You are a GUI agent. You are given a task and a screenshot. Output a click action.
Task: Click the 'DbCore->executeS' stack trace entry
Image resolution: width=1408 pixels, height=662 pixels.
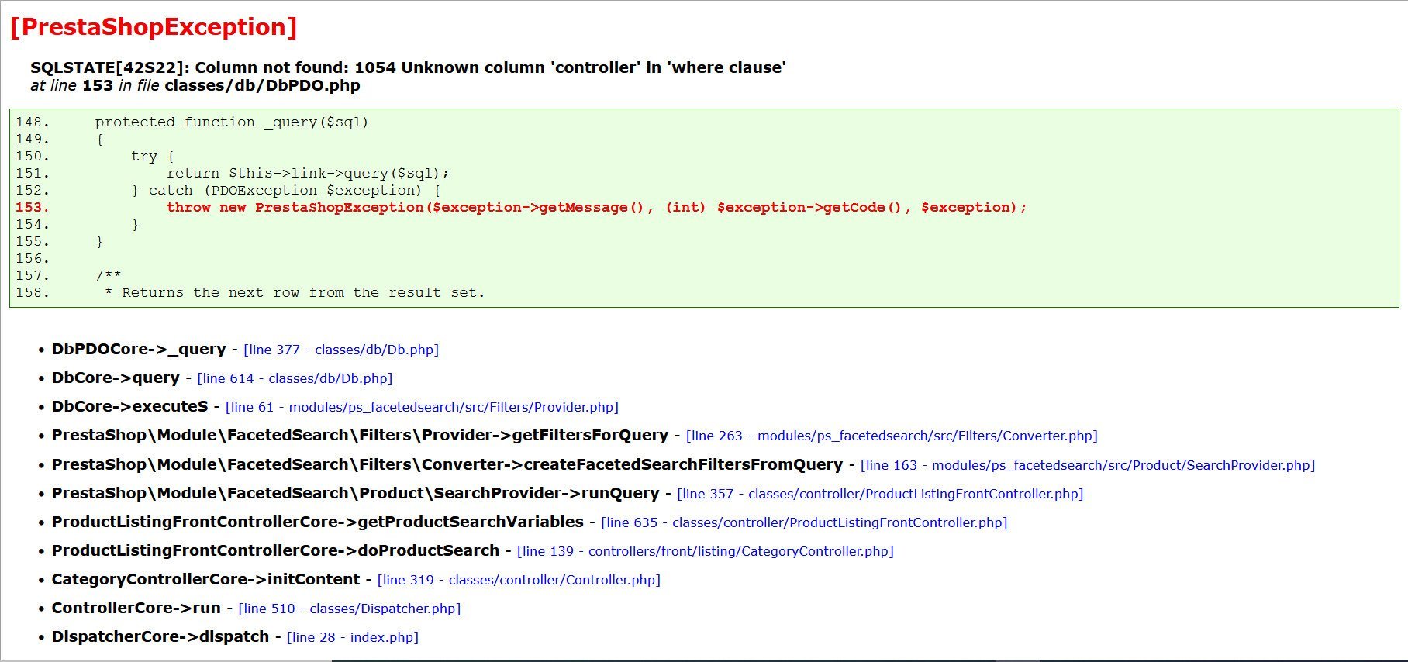pos(129,407)
